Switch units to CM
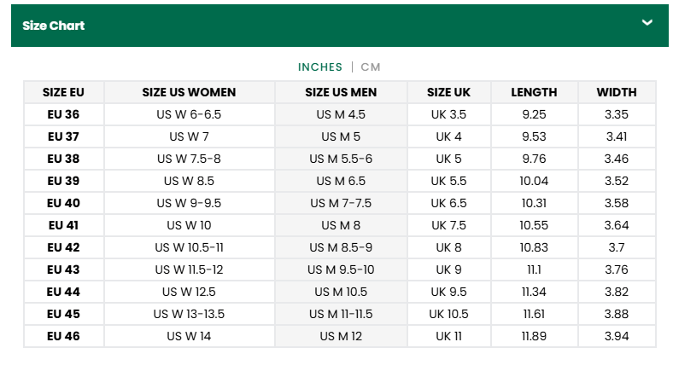673x371 pixels. tap(371, 67)
